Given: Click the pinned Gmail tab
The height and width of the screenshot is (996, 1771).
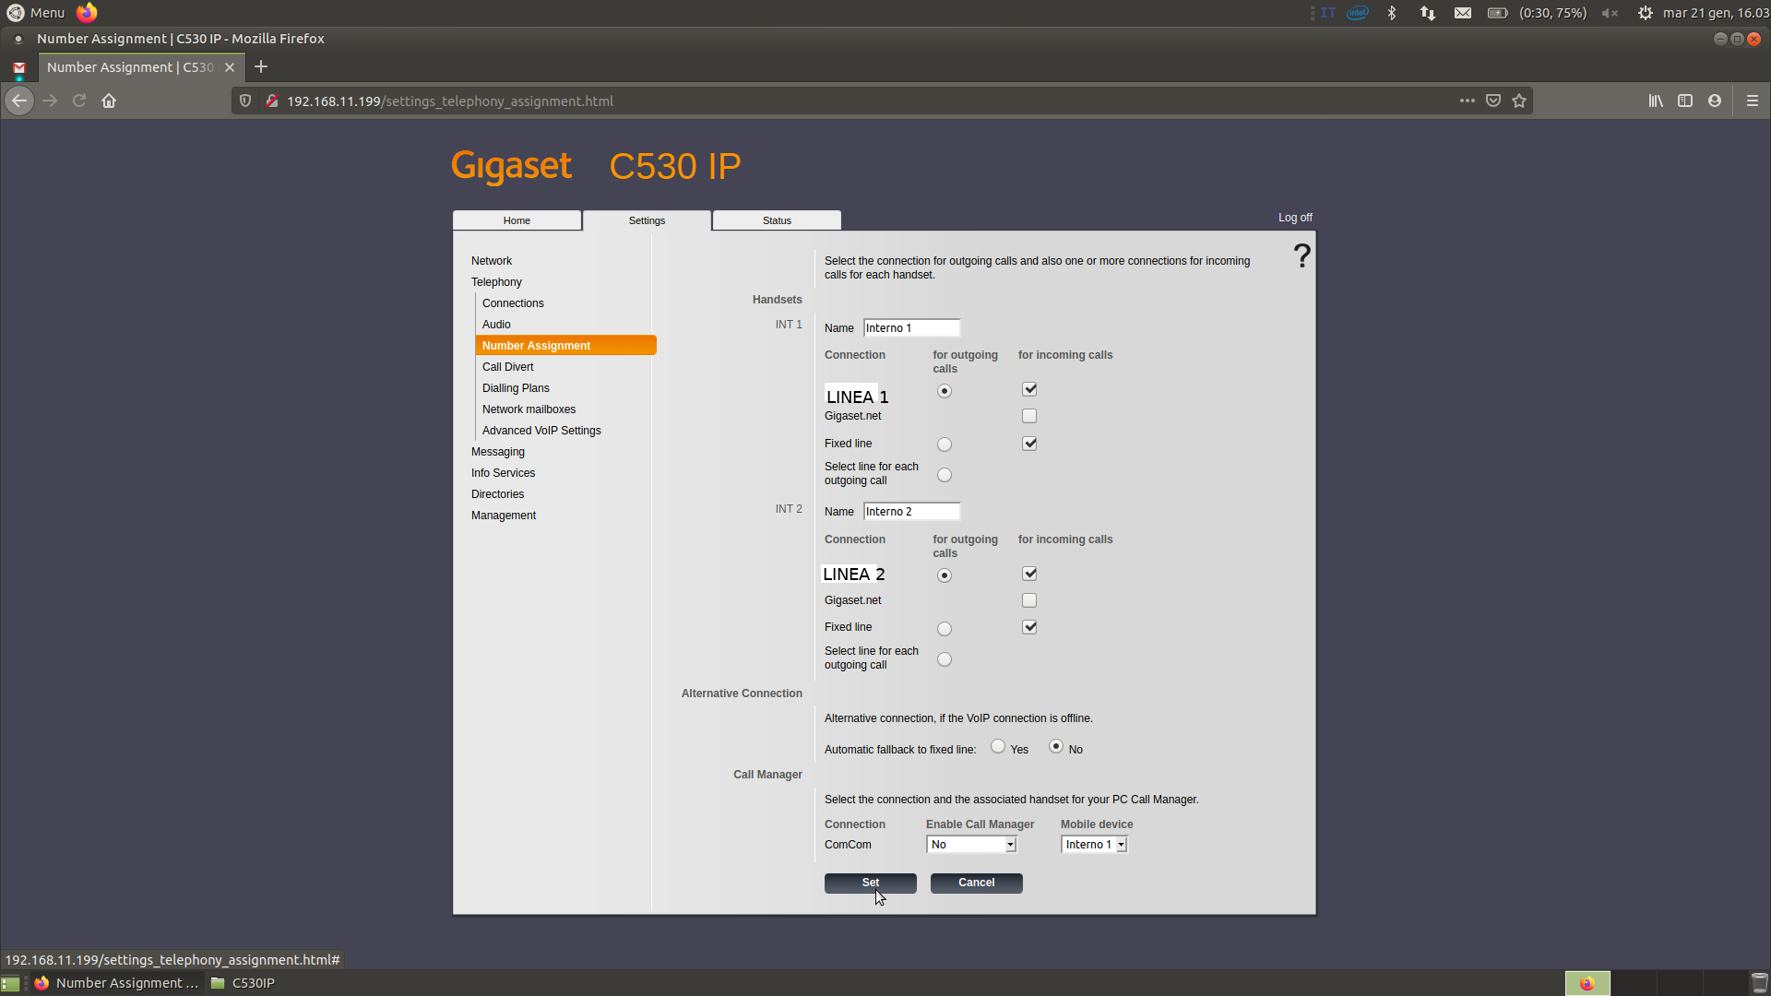Looking at the screenshot, I should pos(19,67).
